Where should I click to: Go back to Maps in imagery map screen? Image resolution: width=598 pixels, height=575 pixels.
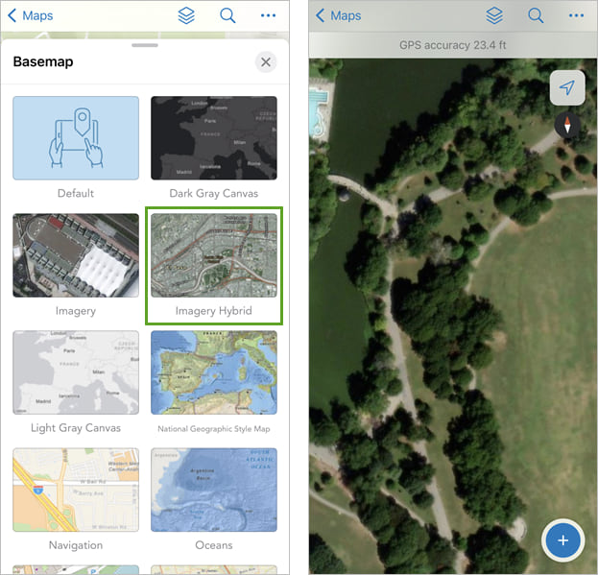(x=338, y=15)
